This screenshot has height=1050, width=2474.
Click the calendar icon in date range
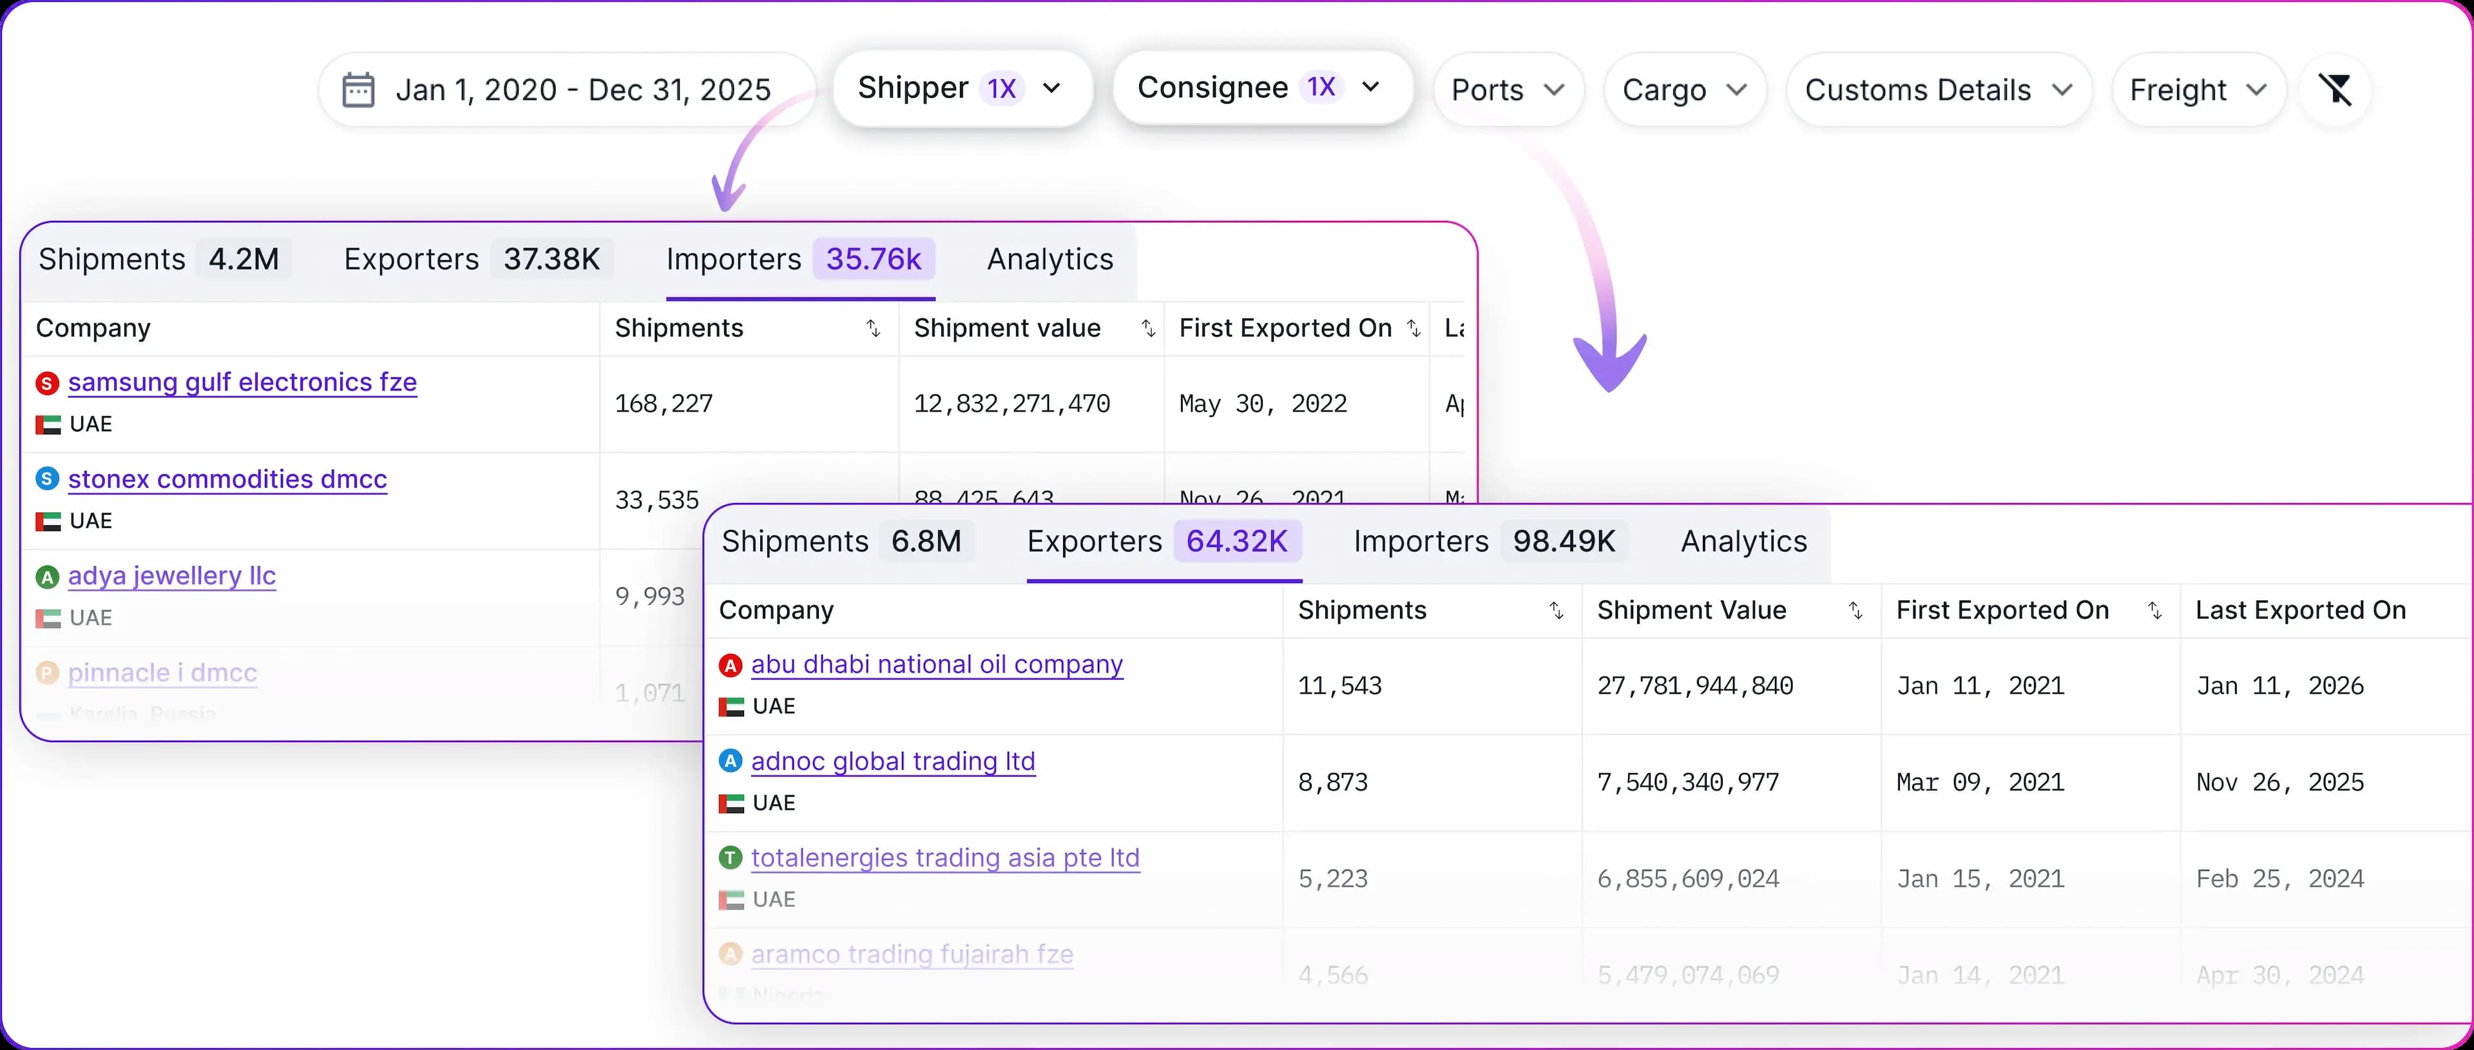(x=358, y=90)
